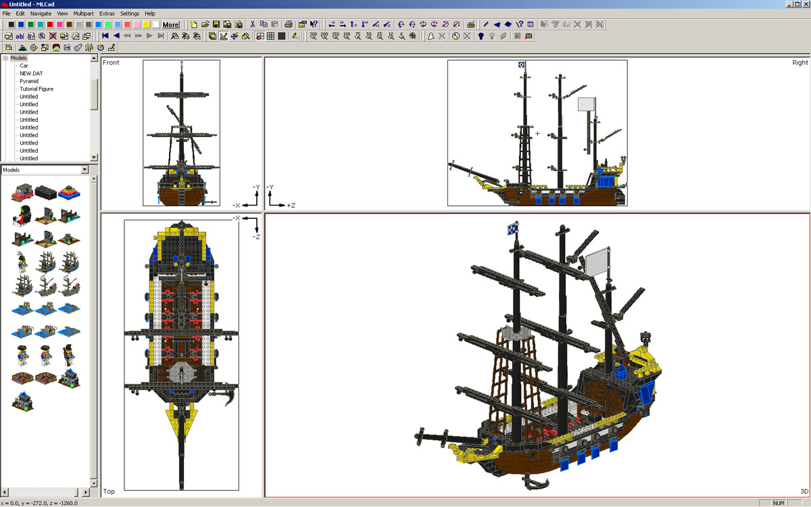Screen dimensions: 811x507
Task: Click the context help arrow icon
Action: tap(314, 24)
